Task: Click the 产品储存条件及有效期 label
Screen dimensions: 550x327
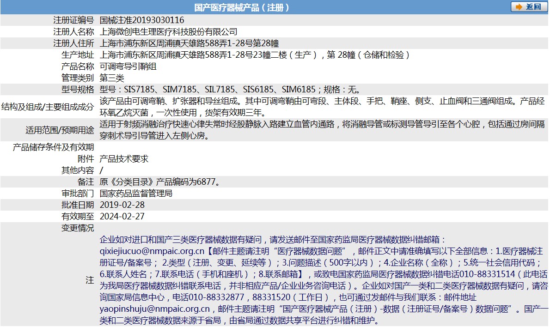Action: [x=53, y=147]
